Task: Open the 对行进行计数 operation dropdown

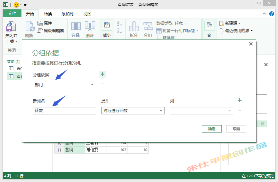Action: [x=161, y=111]
